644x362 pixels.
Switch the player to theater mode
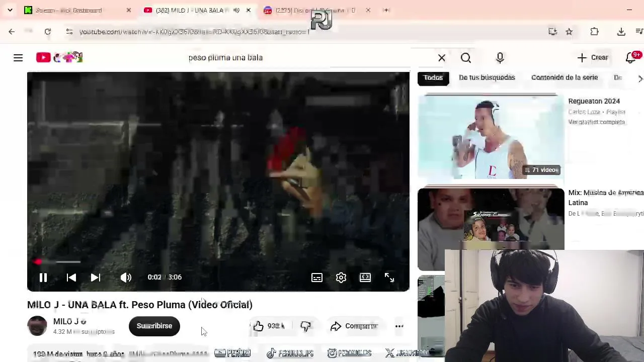pos(365,278)
